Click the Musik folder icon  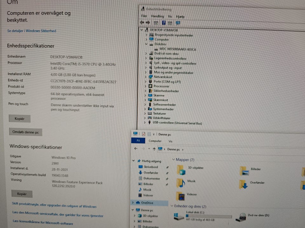click(x=181, y=183)
